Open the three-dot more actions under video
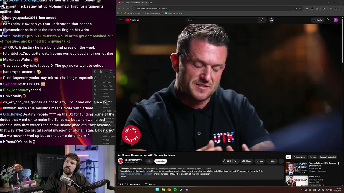The image size is (344, 193). click(x=281, y=161)
